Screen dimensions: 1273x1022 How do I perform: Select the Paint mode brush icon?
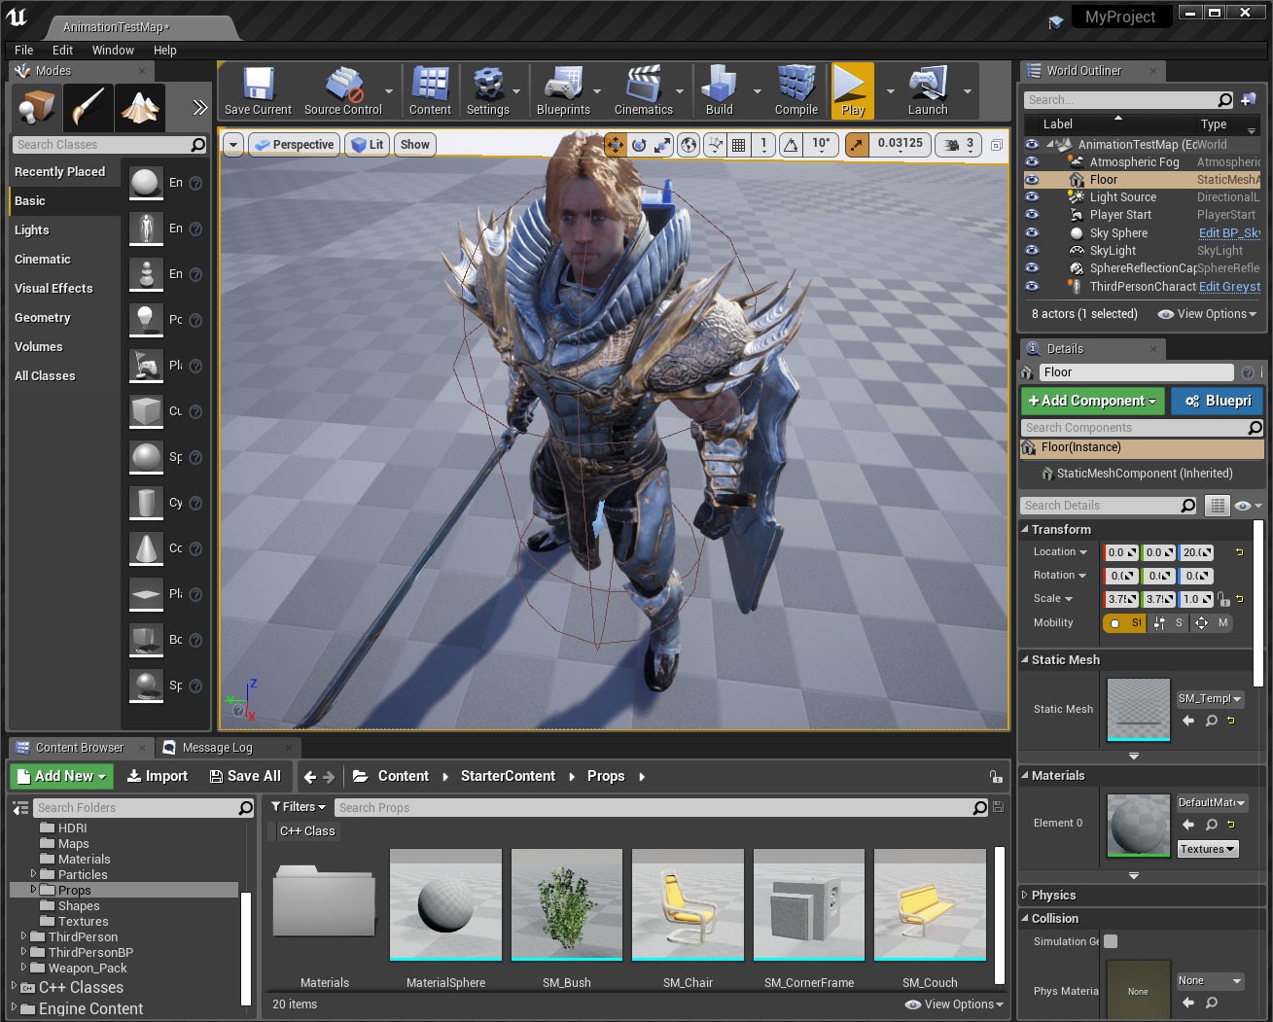coord(88,107)
